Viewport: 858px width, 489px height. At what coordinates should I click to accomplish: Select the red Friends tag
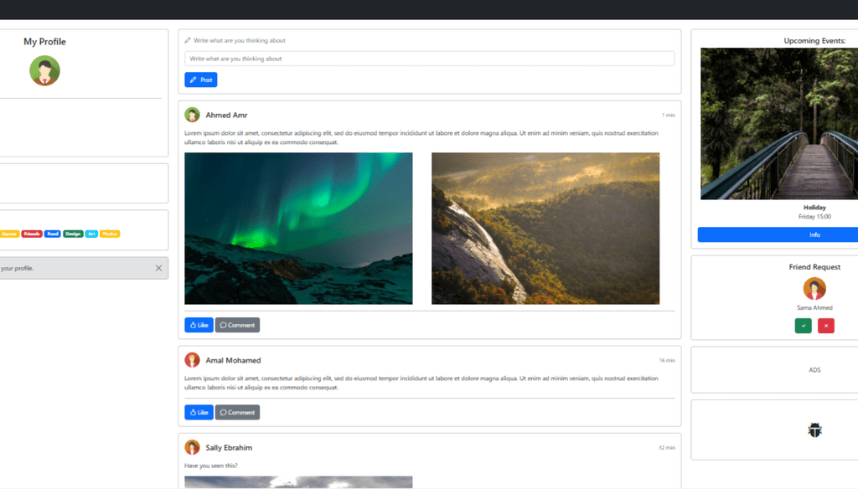click(32, 234)
